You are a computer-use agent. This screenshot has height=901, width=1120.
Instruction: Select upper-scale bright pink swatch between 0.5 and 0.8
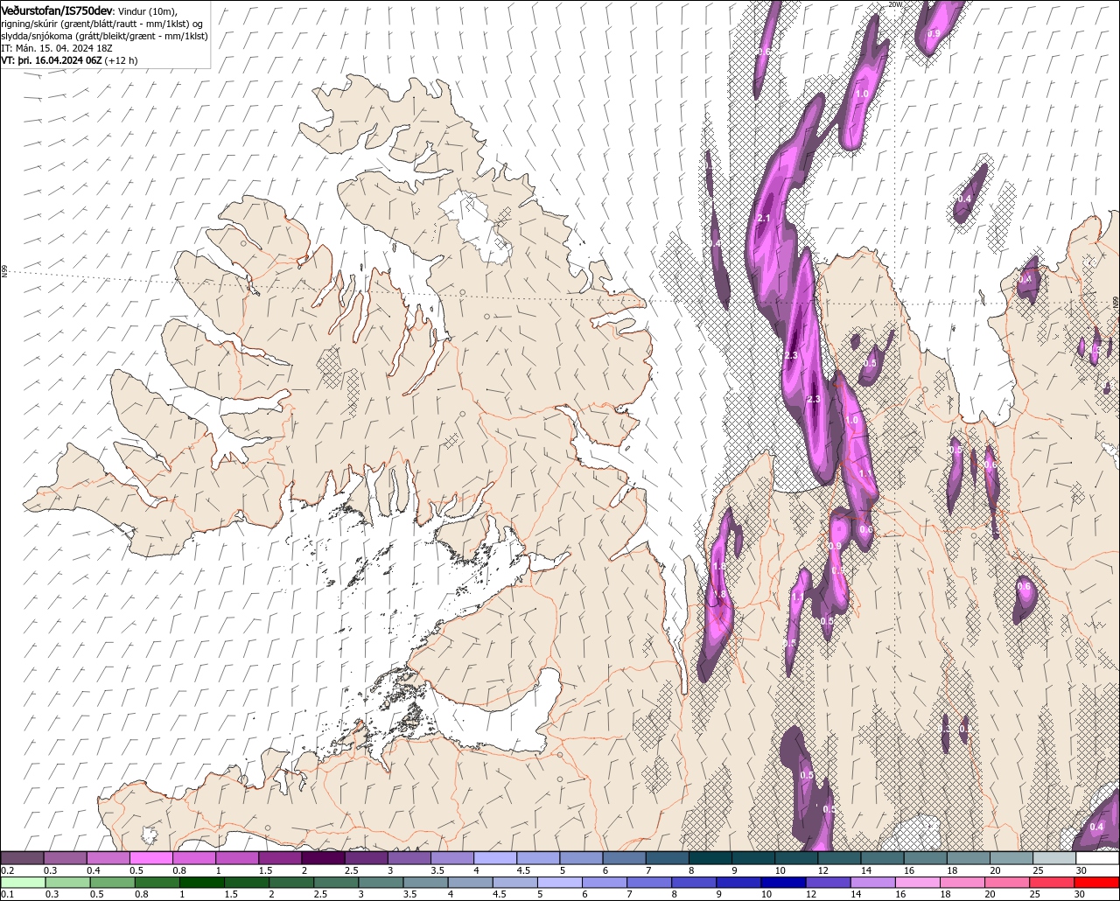click(x=150, y=858)
